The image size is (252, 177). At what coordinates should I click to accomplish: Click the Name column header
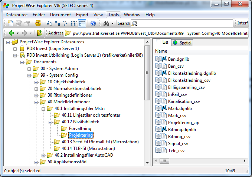point(161,51)
